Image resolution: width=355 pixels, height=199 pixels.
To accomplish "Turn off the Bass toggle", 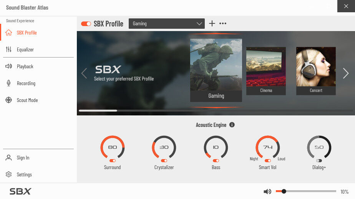I will click(x=216, y=161).
